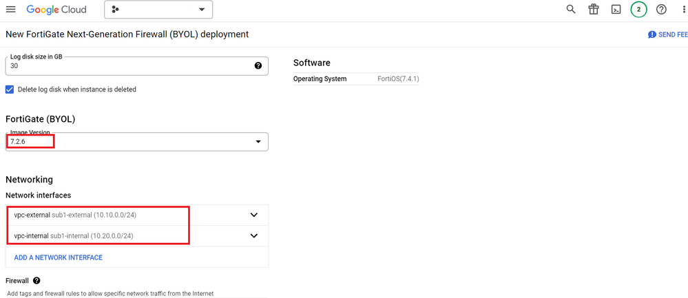688x298 pixels.
Task: Click help icon in Log disk size field
Action: (258, 66)
